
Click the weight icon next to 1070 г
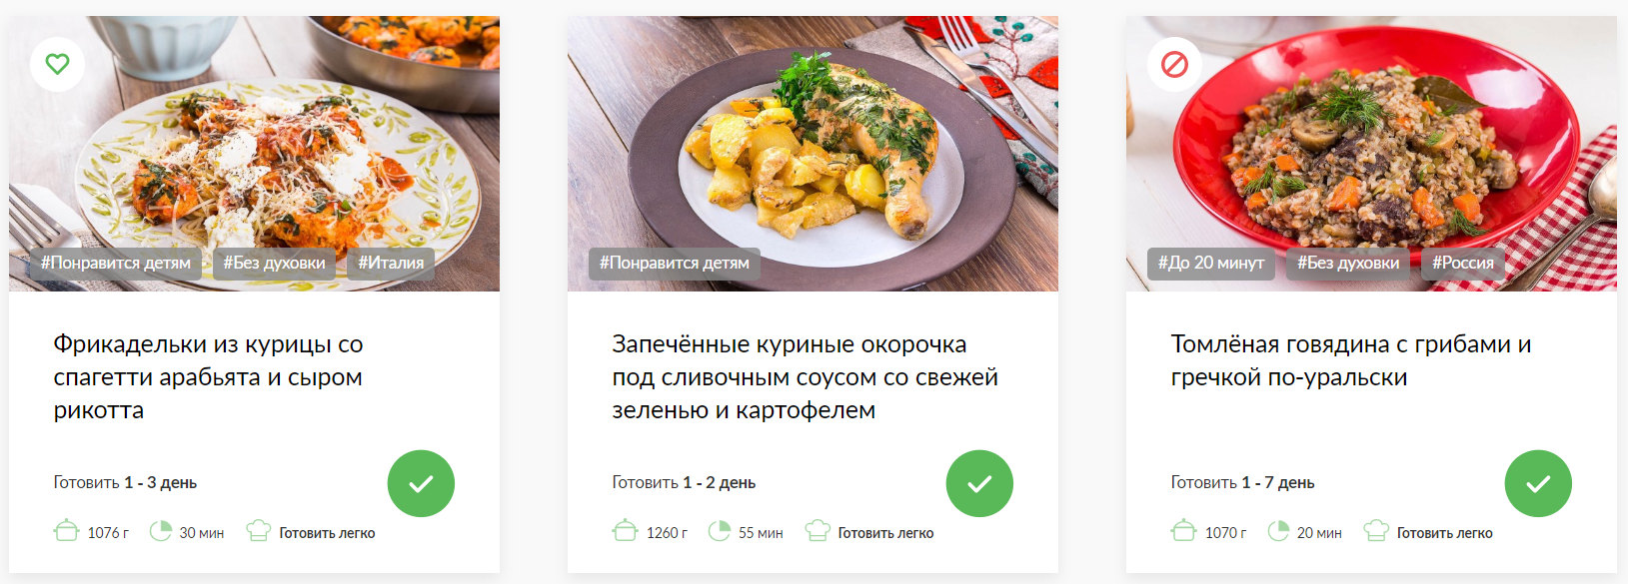[1184, 530]
